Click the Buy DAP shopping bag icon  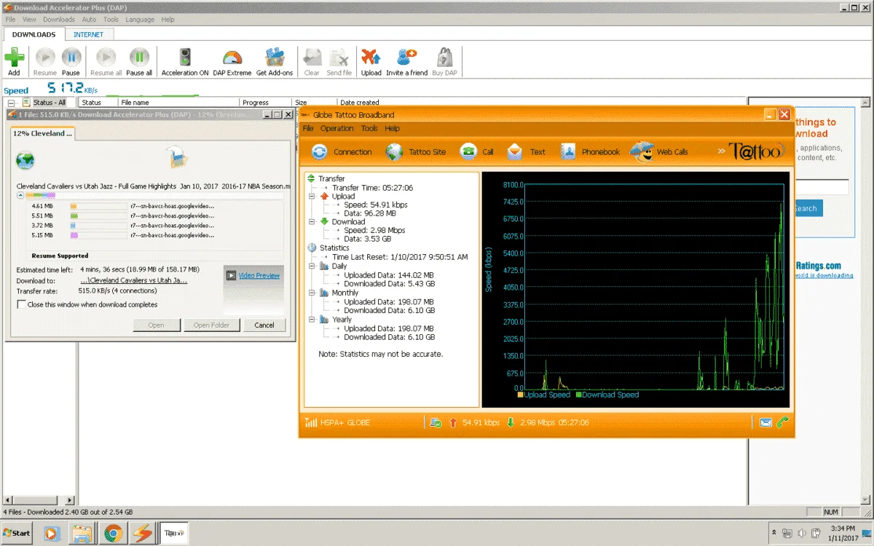click(x=444, y=58)
